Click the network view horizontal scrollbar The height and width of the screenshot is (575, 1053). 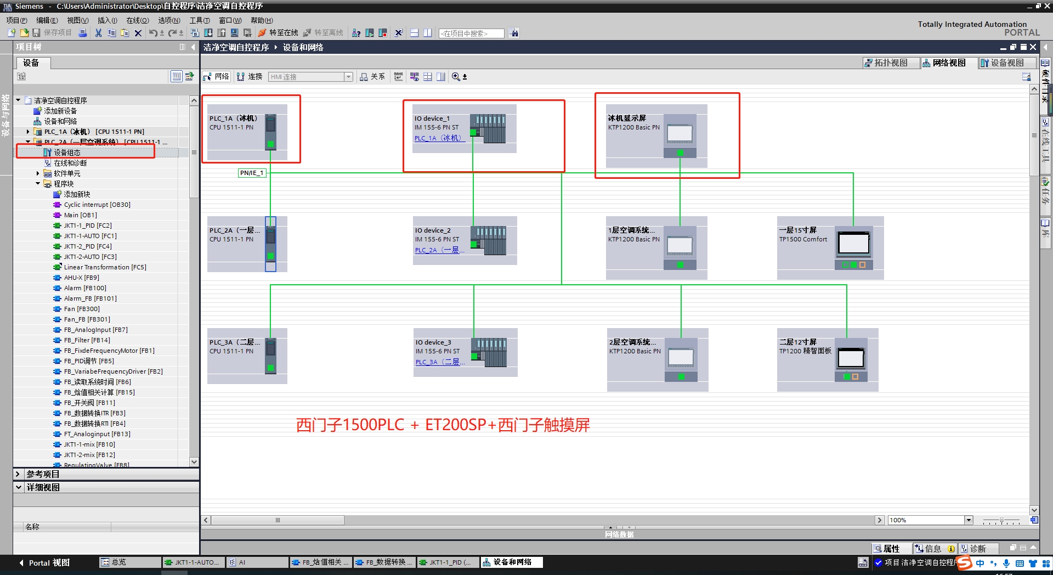click(278, 520)
